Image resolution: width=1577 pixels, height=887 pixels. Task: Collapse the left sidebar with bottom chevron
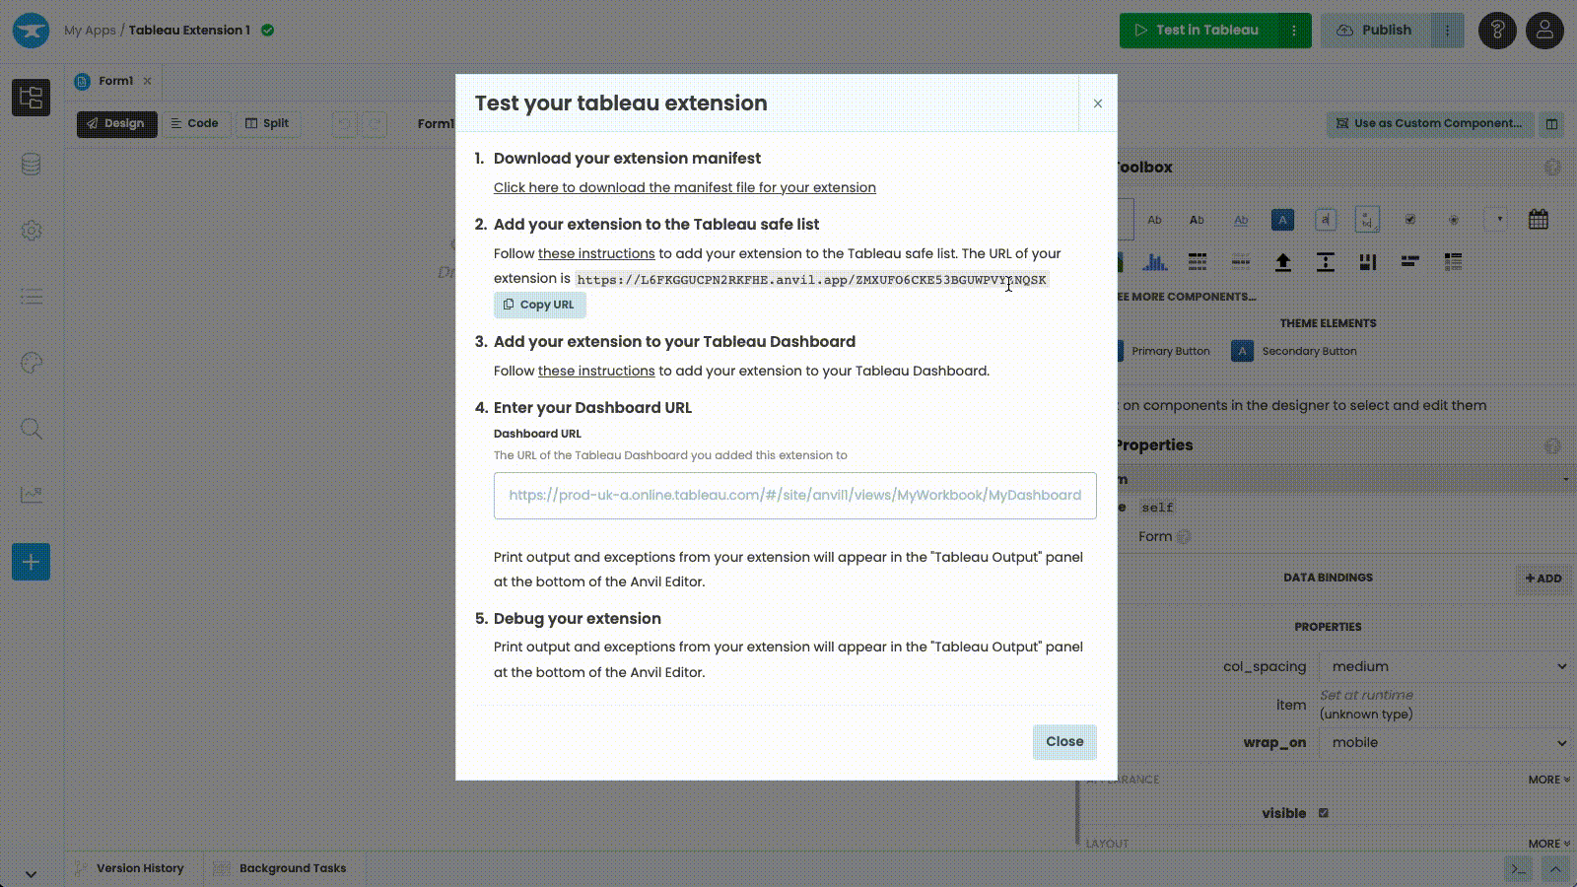[x=31, y=874]
